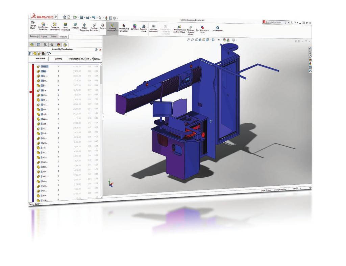
Task: Open Performance Evaluation
Action: 124,28
